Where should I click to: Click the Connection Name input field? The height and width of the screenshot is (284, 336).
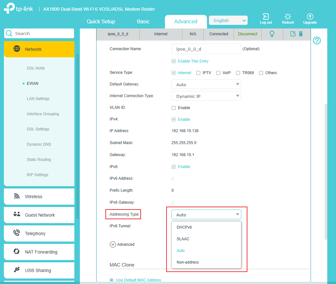click(x=206, y=49)
